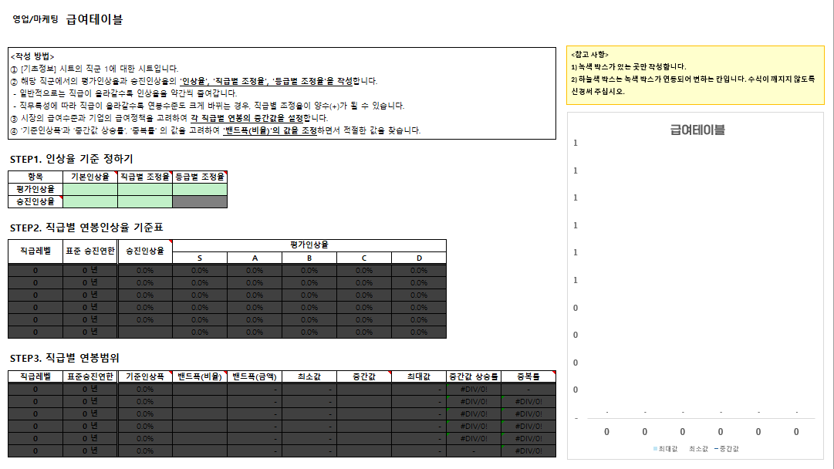Screen dimensions: 834x469
Task: Select the 중간값 상승률 column header
Action: 473,376
